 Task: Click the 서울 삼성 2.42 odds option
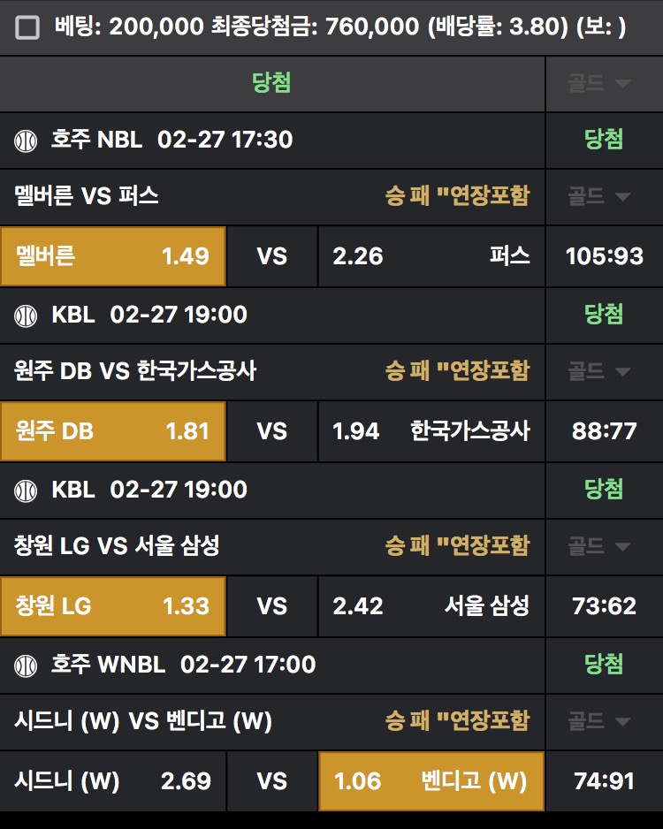click(x=431, y=606)
